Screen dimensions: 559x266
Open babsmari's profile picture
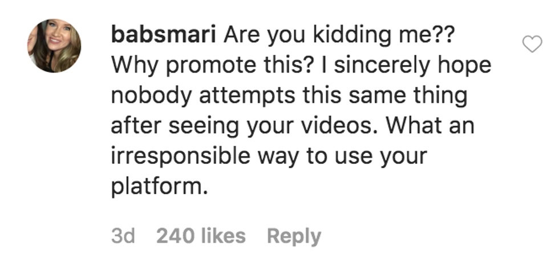(x=54, y=46)
